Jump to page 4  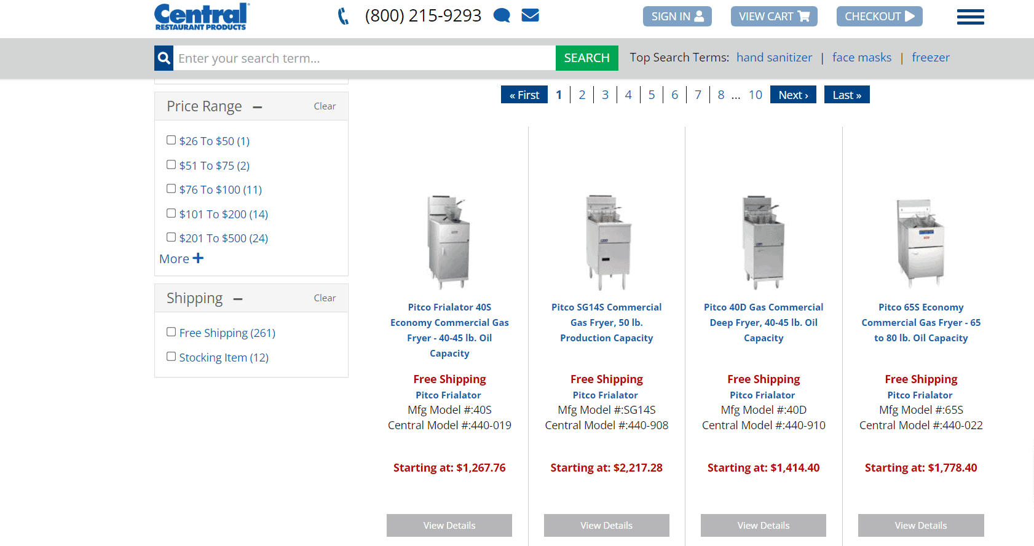tap(628, 95)
